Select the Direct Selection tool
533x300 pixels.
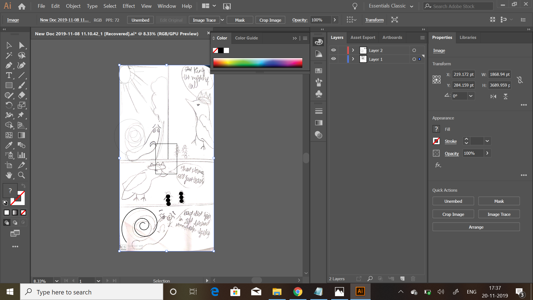21,46
